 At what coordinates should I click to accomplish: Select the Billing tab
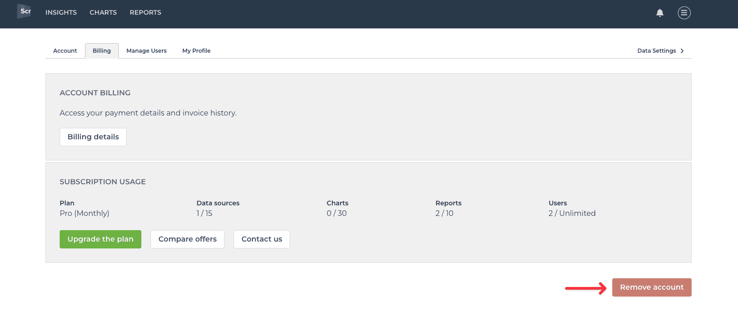pos(102,51)
